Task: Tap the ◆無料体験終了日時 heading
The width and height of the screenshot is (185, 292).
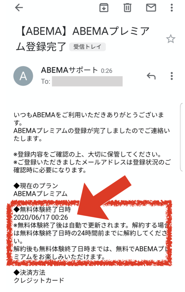Action: (x=42, y=210)
